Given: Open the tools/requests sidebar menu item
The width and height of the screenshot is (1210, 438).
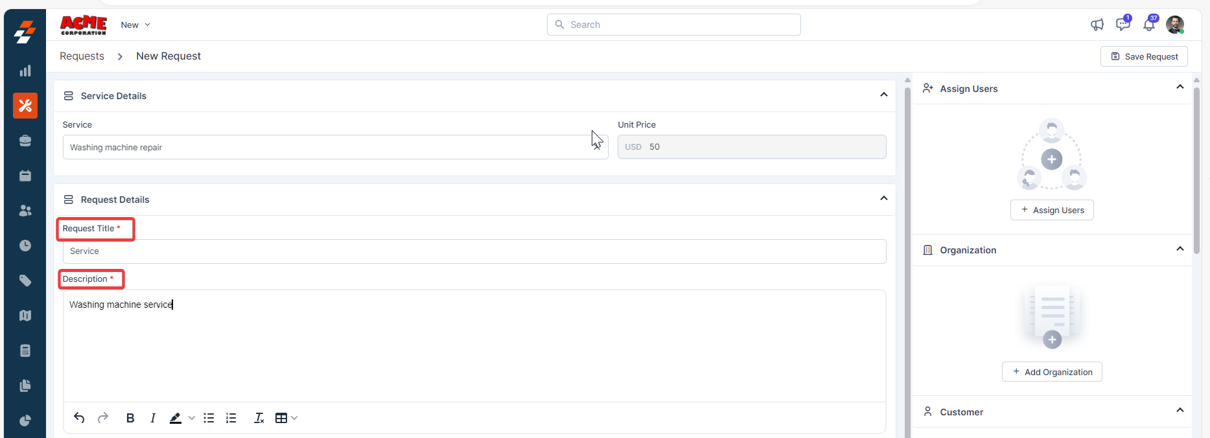Looking at the screenshot, I should pyautogui.click(x=25, y=106).
